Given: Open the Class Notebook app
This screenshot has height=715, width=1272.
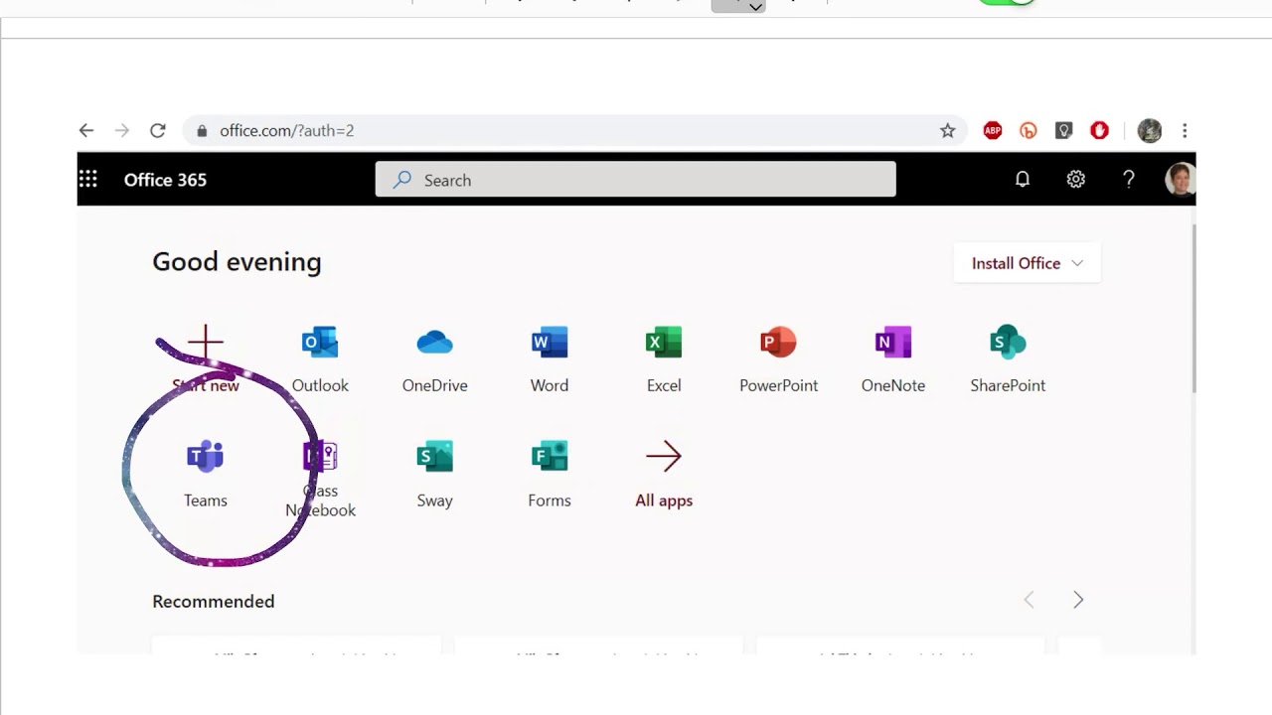Looking at the screenshot, I should point(320,479).
